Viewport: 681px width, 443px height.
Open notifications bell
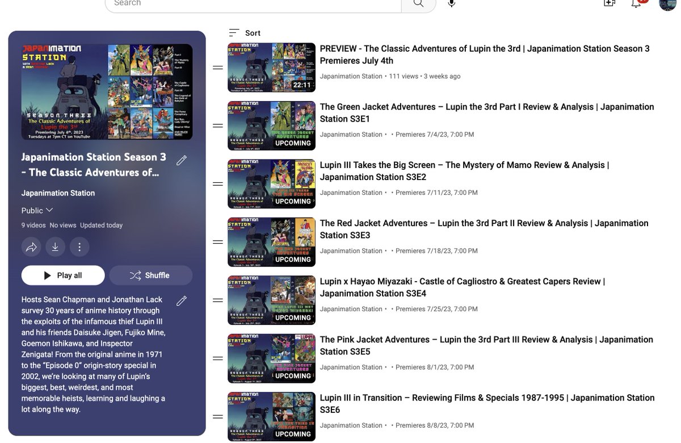637,3
